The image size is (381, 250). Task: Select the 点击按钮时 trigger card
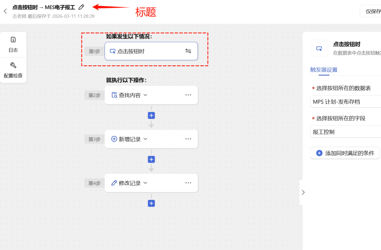(x=151, y=51)
